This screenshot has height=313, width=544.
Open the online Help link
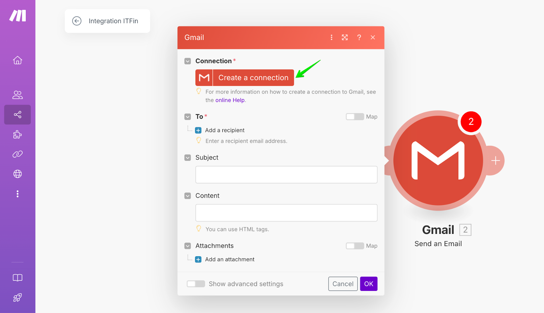point(230,100)
